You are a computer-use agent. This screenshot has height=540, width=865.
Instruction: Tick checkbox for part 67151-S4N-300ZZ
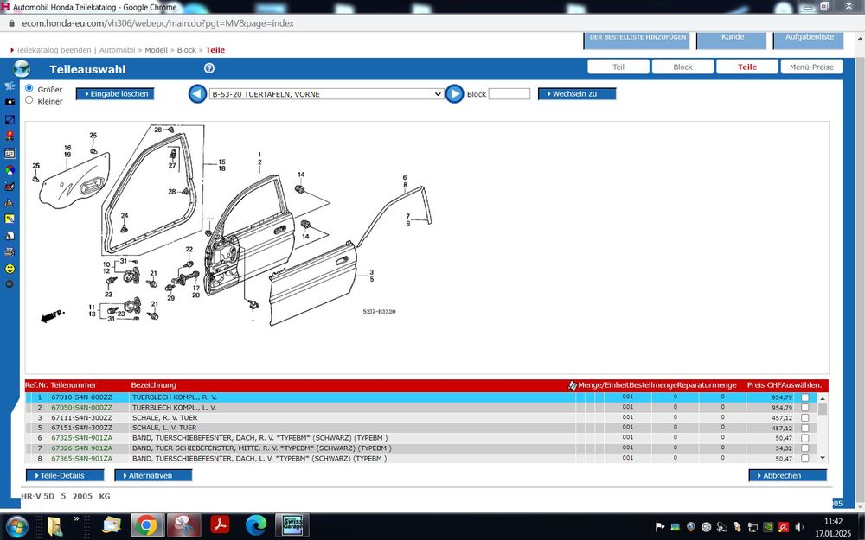(804, 428)
